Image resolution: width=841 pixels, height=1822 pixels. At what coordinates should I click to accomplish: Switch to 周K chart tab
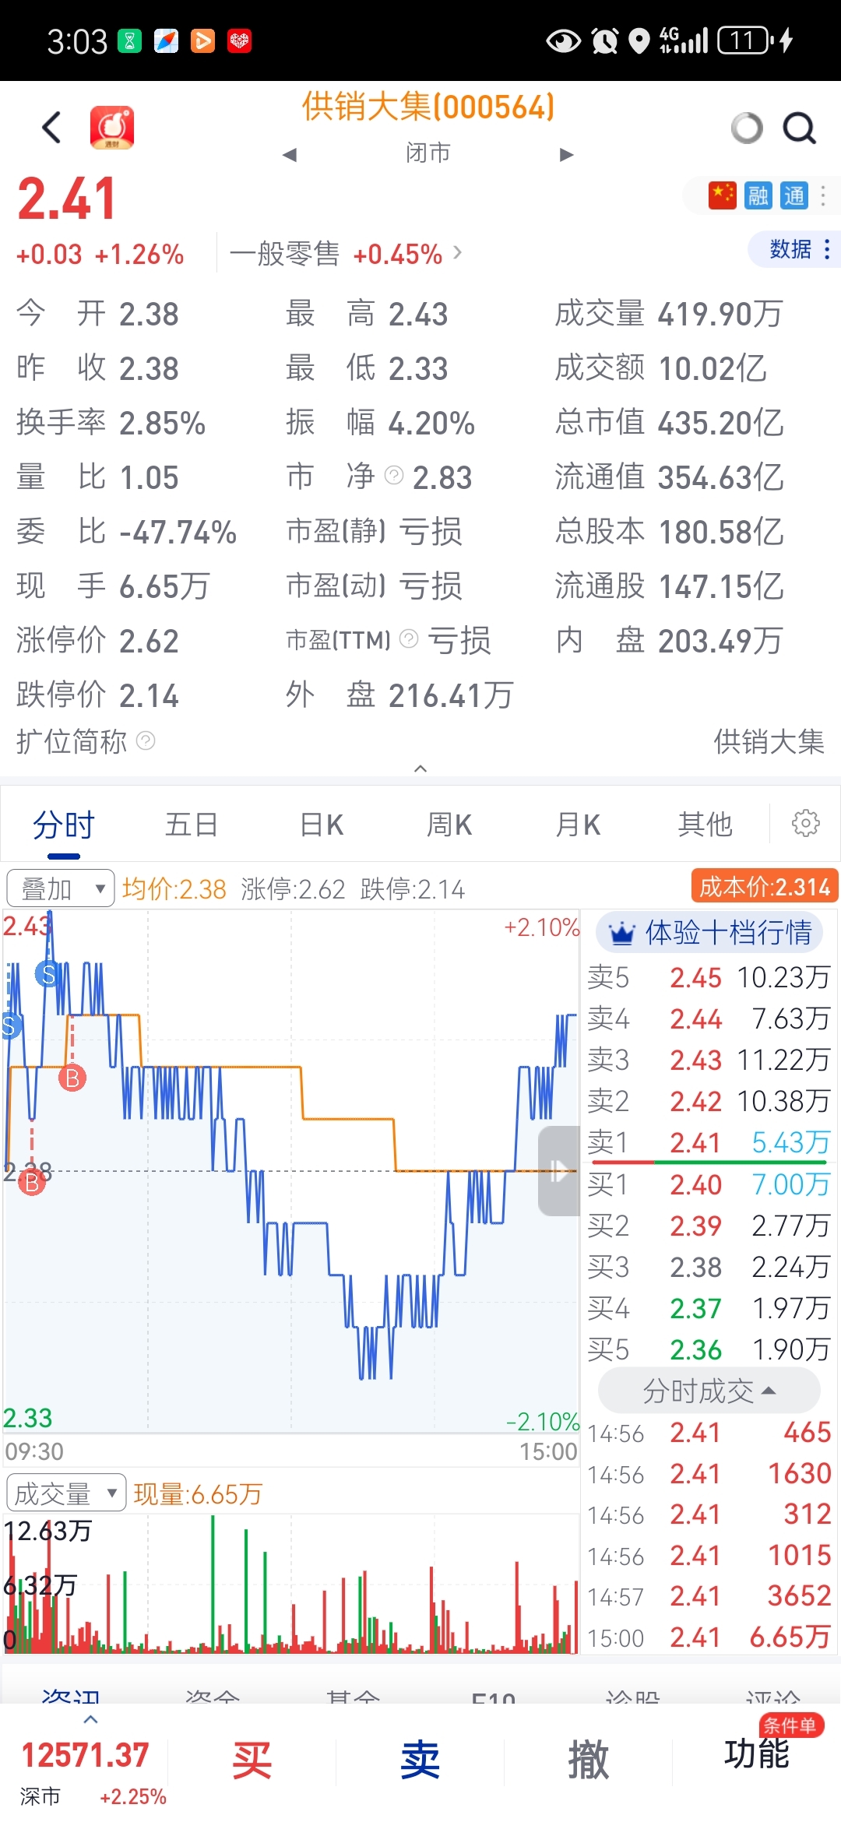[449, 824]
